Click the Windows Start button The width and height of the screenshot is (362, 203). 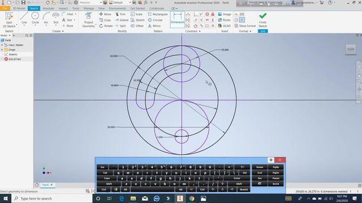coord(6,198)
